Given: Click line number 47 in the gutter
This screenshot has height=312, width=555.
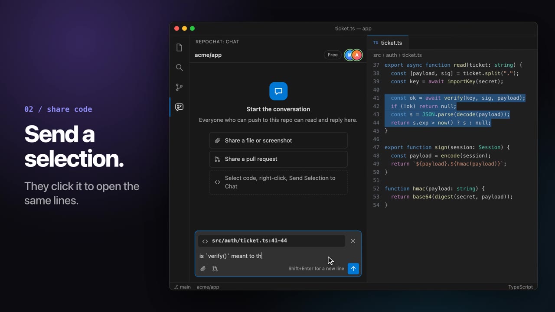Looking at the screenshot, I should point(376,147).
